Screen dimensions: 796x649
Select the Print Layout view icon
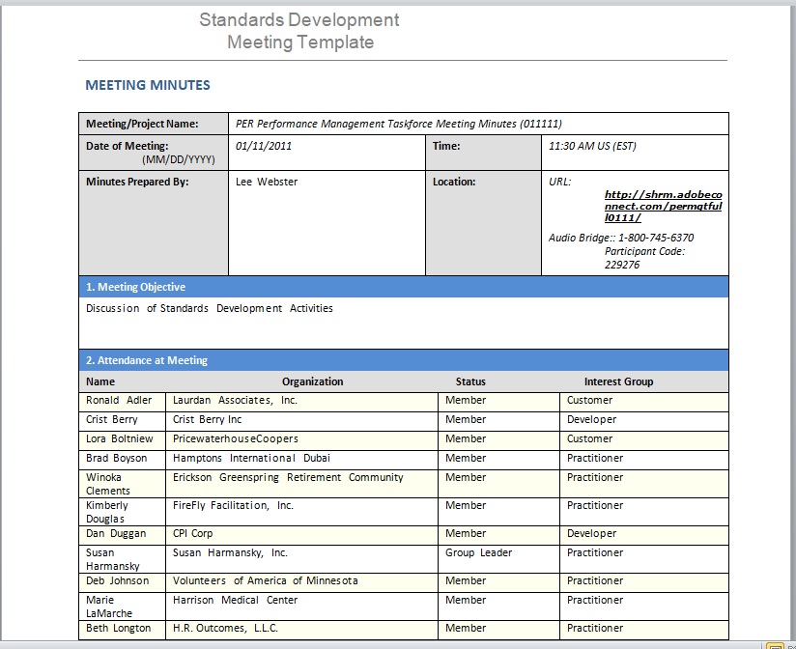[x=775, y=645]
